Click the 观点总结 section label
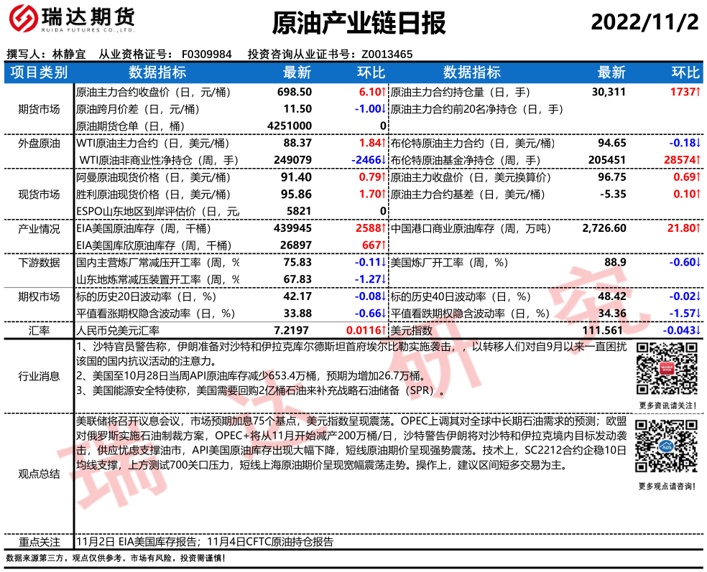The width and height of the screenshot is (707, 572). pyautogui.click(x=40, y=474)
